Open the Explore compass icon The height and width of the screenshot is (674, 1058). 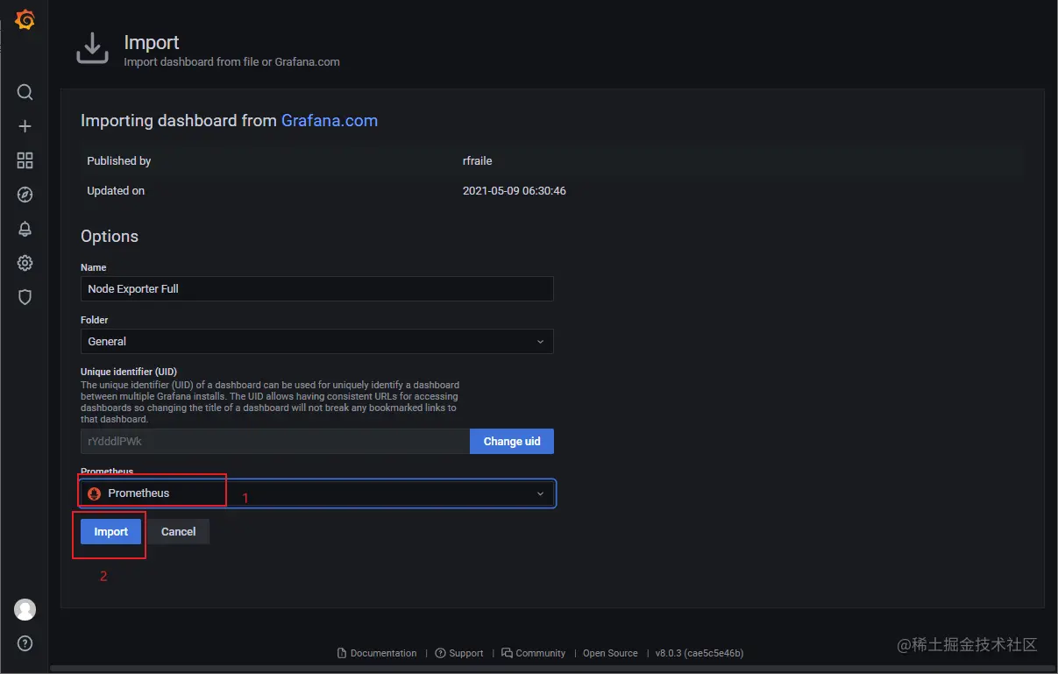tap(25, 195)
